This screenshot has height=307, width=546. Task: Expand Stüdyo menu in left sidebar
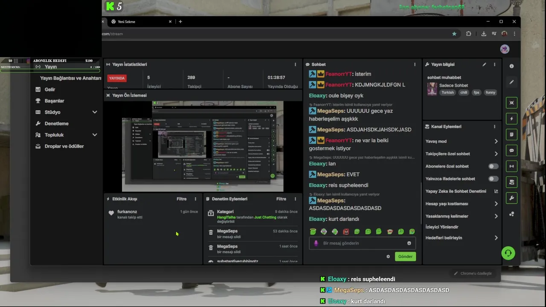[95, 112]
